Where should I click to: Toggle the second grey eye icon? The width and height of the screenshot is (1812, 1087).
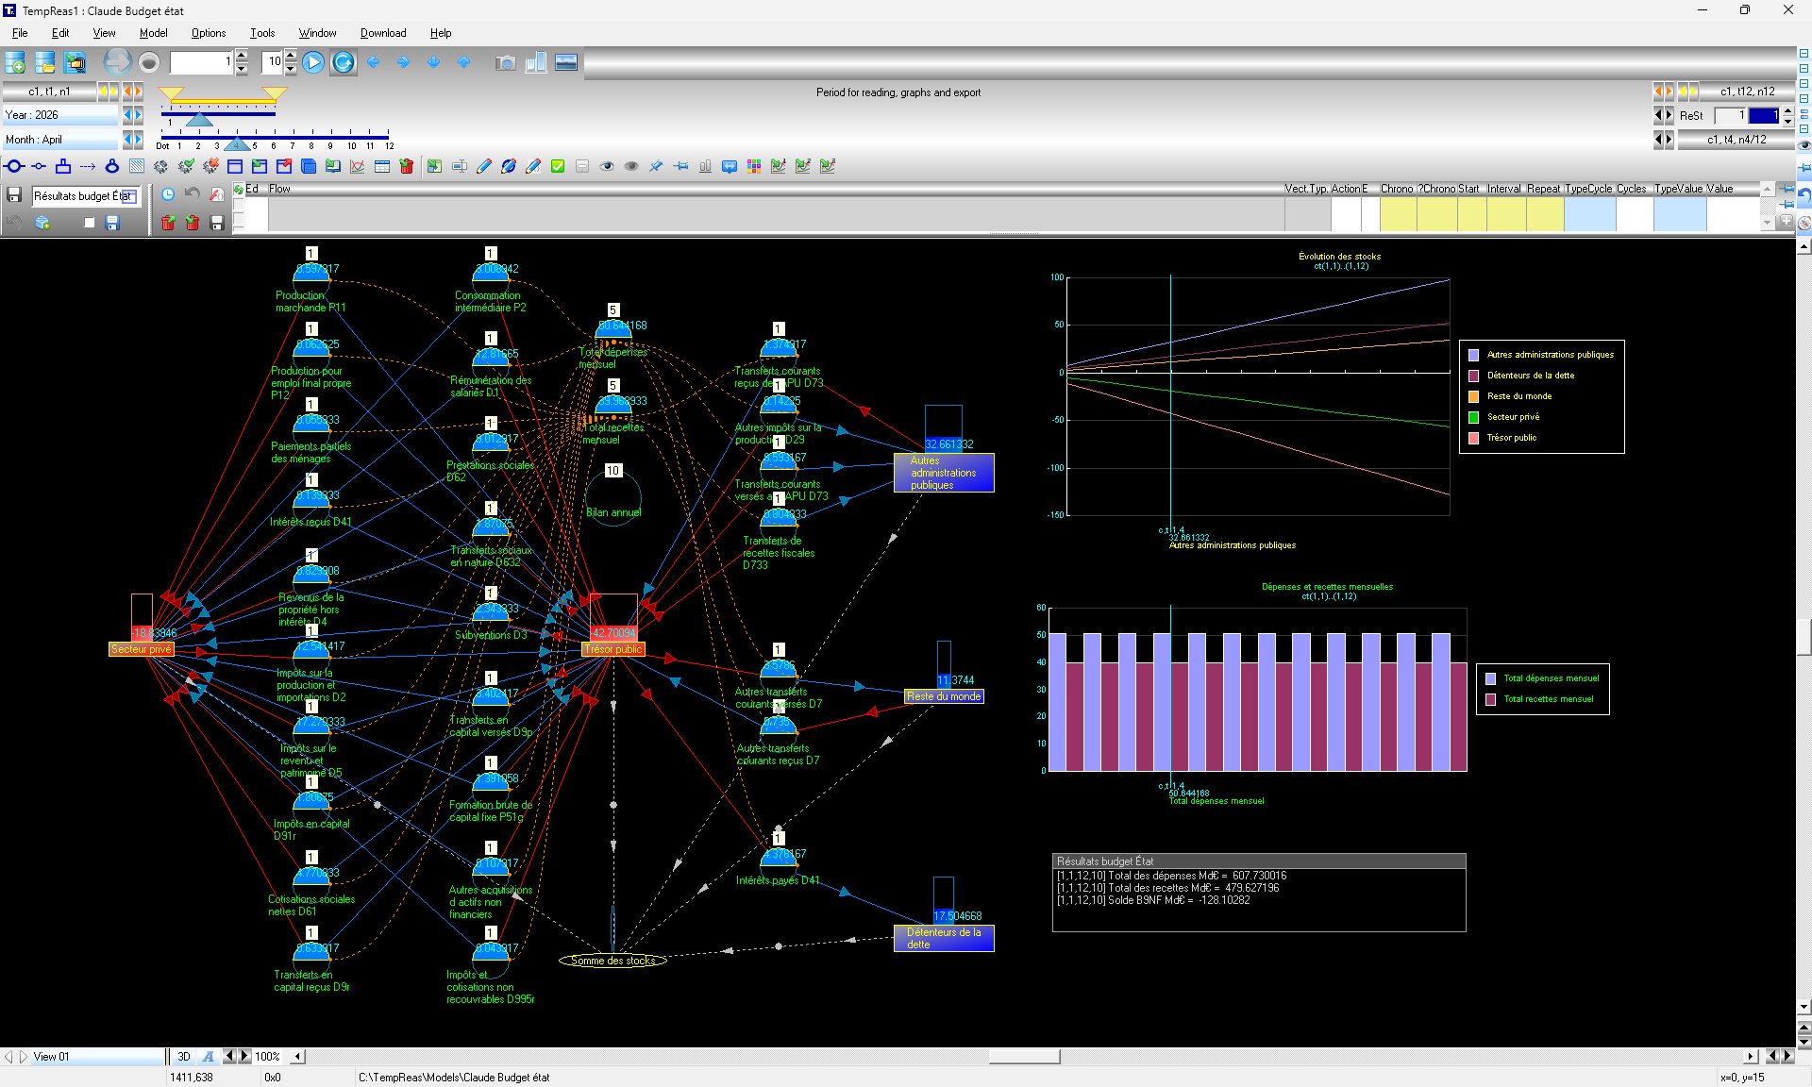(631, 166)
